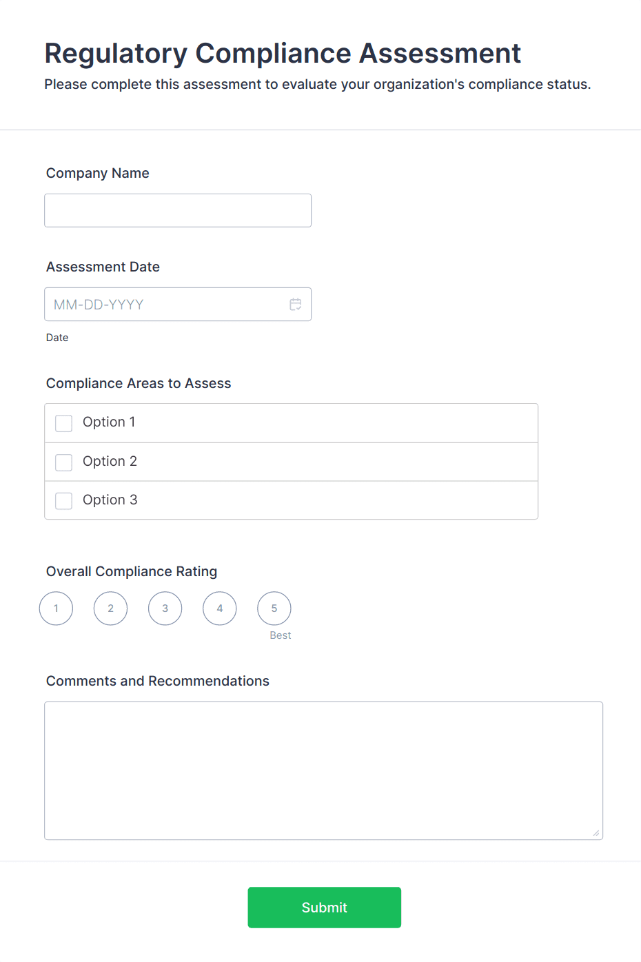The image size is (641, 962).
Task: Click the Best label under rating 5
Action: click(280, 635)
